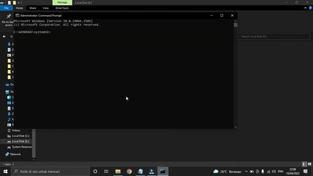Select the Drive Tools tab
This screenshot has height=176, width=313.
click(62, 8)
